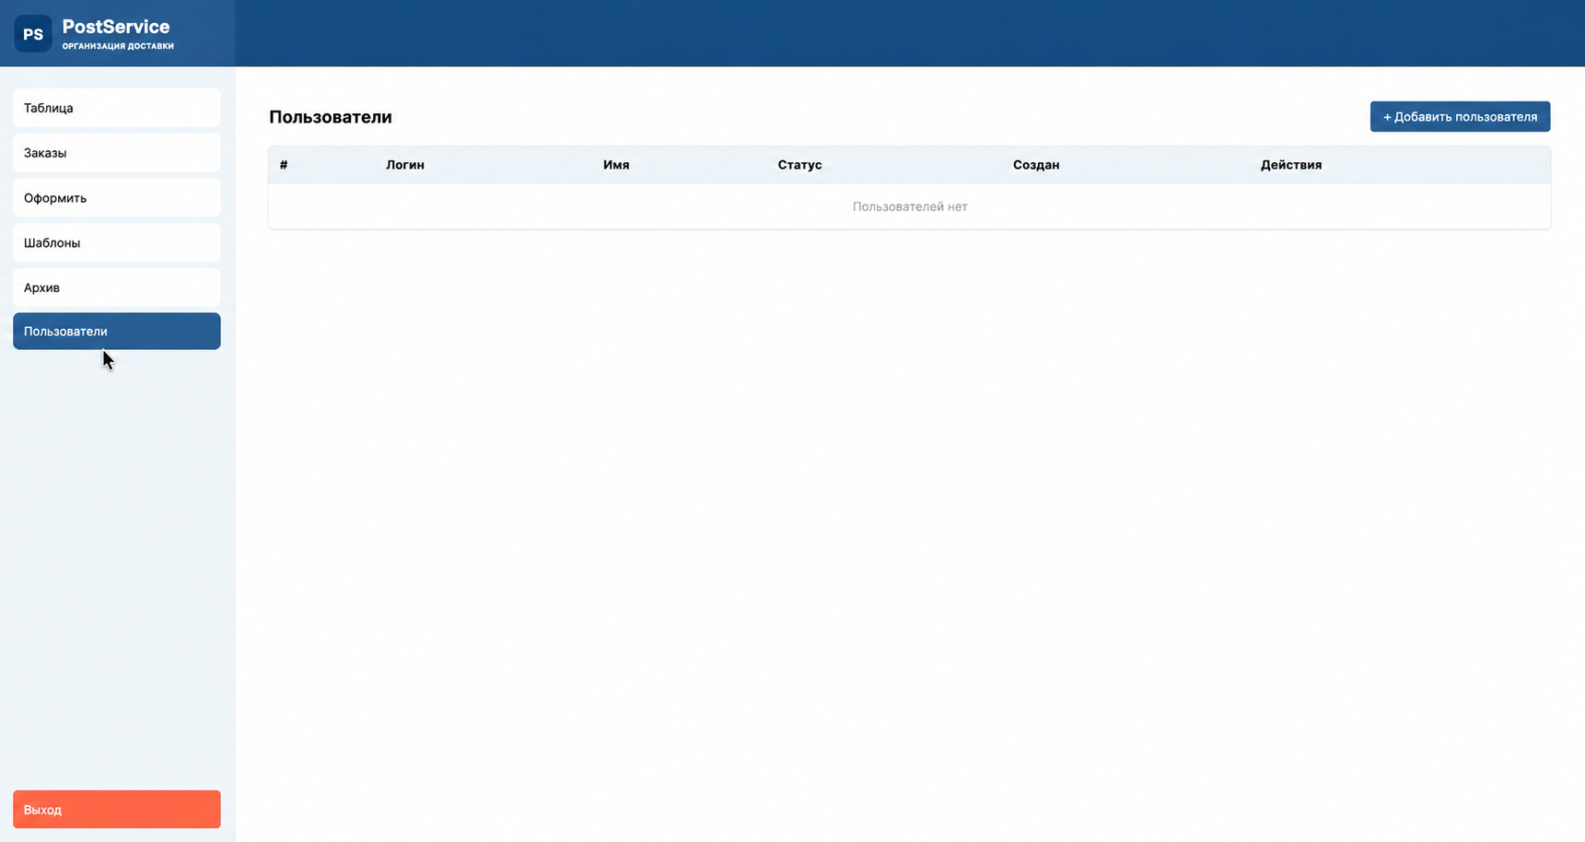Go to Заказы in the sidebar
The height and width of the screenshot is (842, 1585).
pyautogui.click(x=117, y=153)
